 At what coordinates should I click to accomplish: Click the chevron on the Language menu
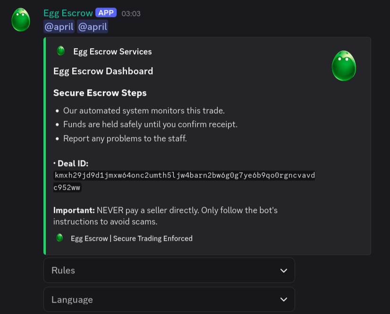283,299
